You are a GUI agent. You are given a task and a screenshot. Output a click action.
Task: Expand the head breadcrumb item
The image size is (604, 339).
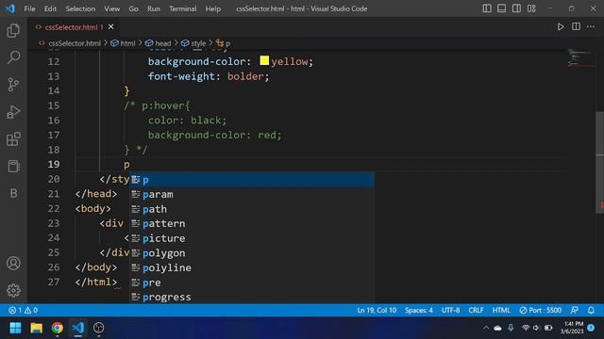click(x=162, y=43)
